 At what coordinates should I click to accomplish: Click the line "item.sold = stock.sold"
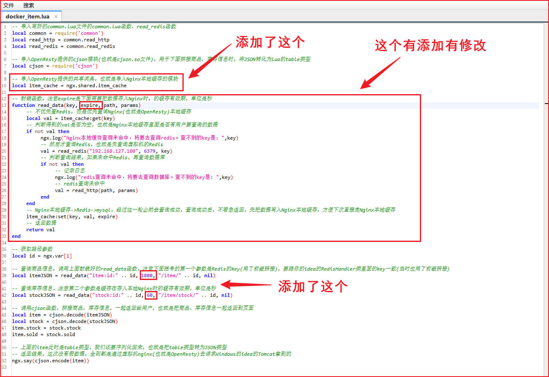point(43,334)
